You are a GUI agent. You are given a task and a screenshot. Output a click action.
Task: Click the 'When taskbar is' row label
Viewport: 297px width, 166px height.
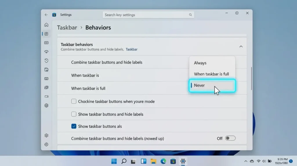85,75
